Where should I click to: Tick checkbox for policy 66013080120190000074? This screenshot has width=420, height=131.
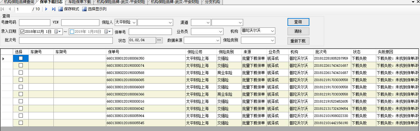21,65
